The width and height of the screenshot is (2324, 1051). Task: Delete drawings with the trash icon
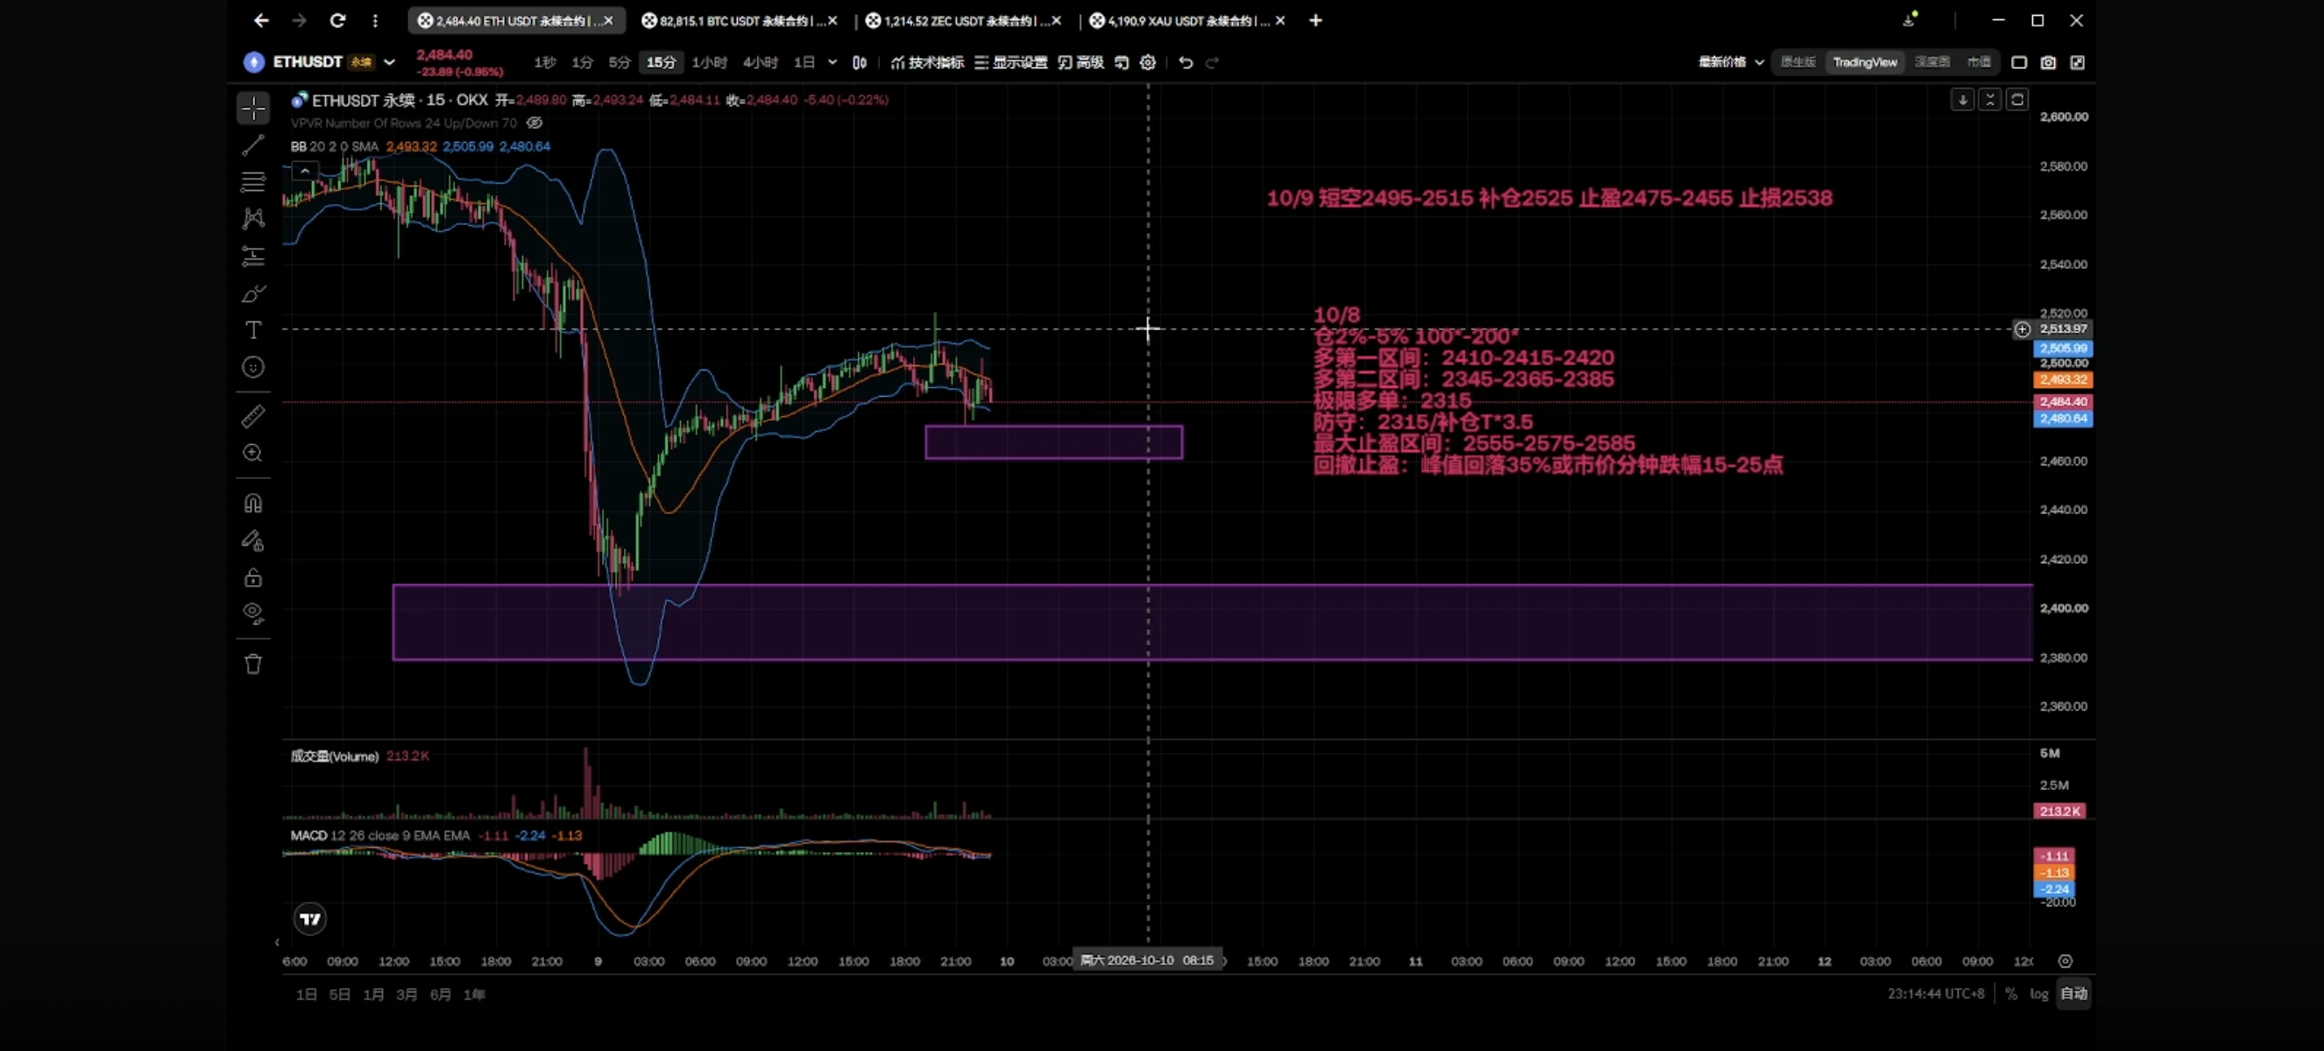pyautogui.click(x=253, y=664)
